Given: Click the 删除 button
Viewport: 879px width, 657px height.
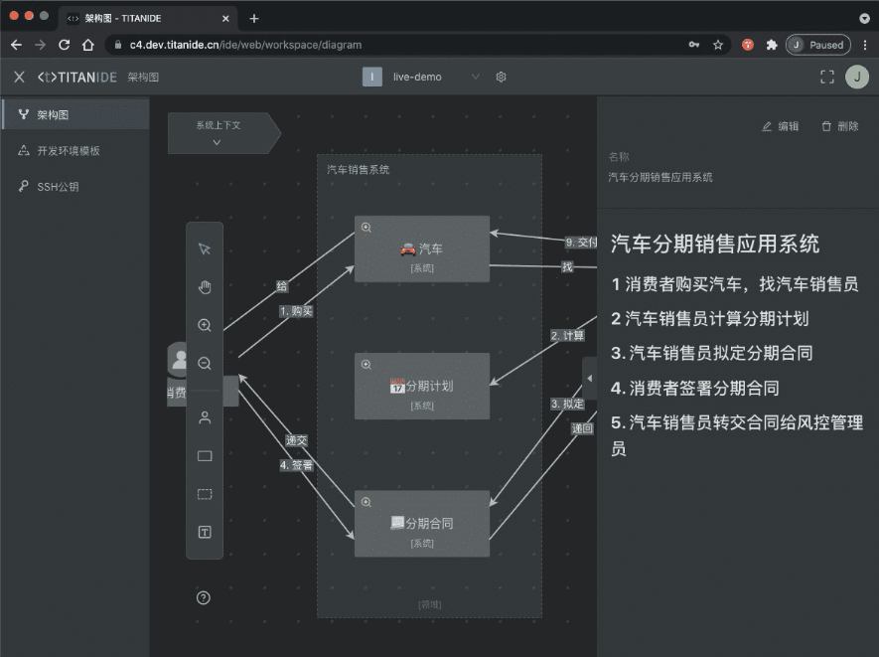Looking at the screenshot, I should click(x=839, y=126).
